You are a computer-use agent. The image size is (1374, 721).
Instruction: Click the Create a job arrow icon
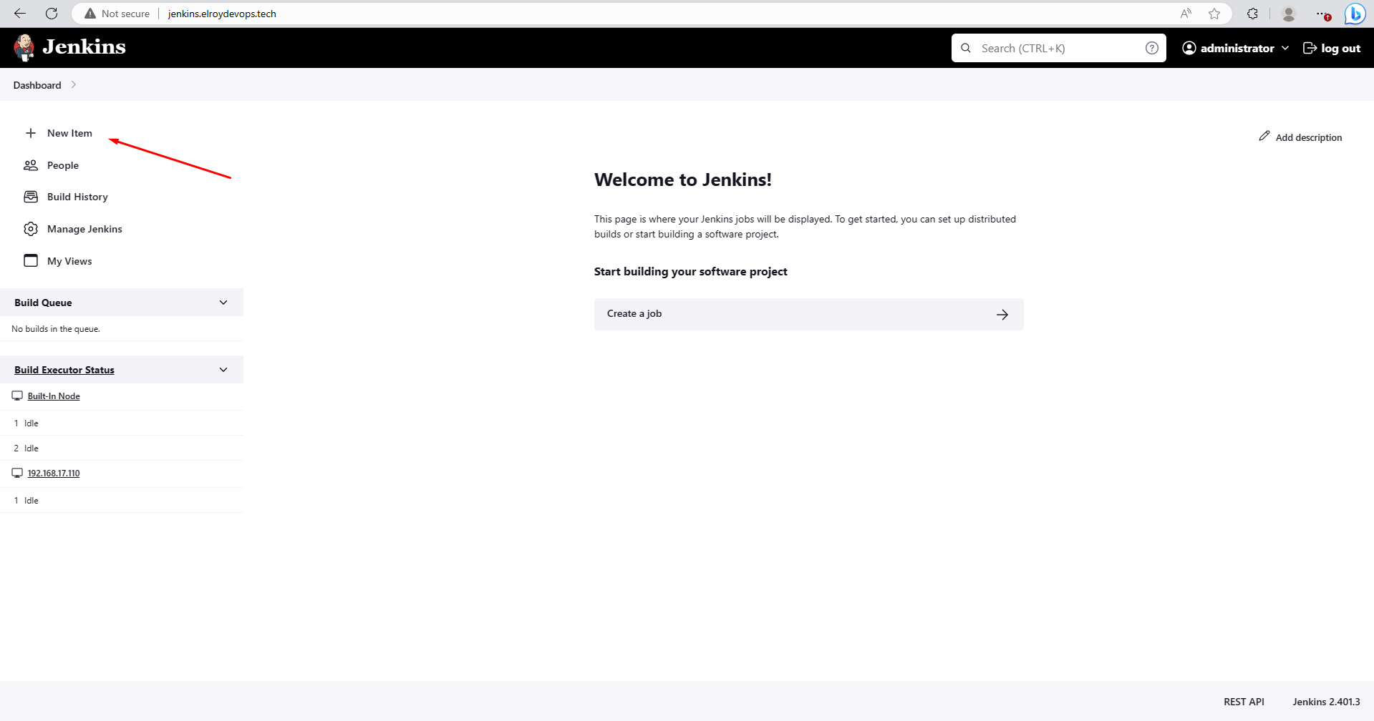[x=1002, y=314]
